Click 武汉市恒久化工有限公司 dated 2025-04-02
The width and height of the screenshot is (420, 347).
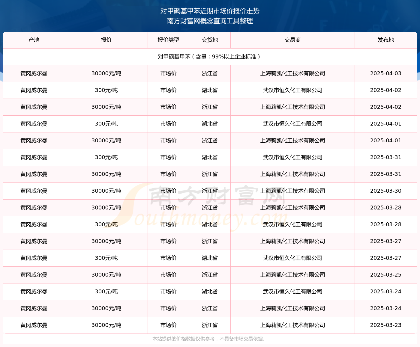pyautogui.click(x=292, y=90)
